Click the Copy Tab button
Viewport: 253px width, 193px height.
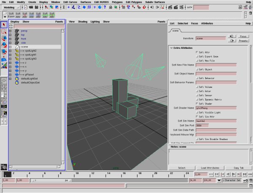coord(239,168)
